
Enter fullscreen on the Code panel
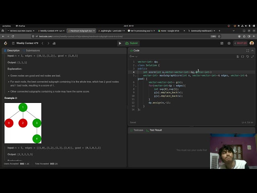pyautogui.click(x=248, y=51)
